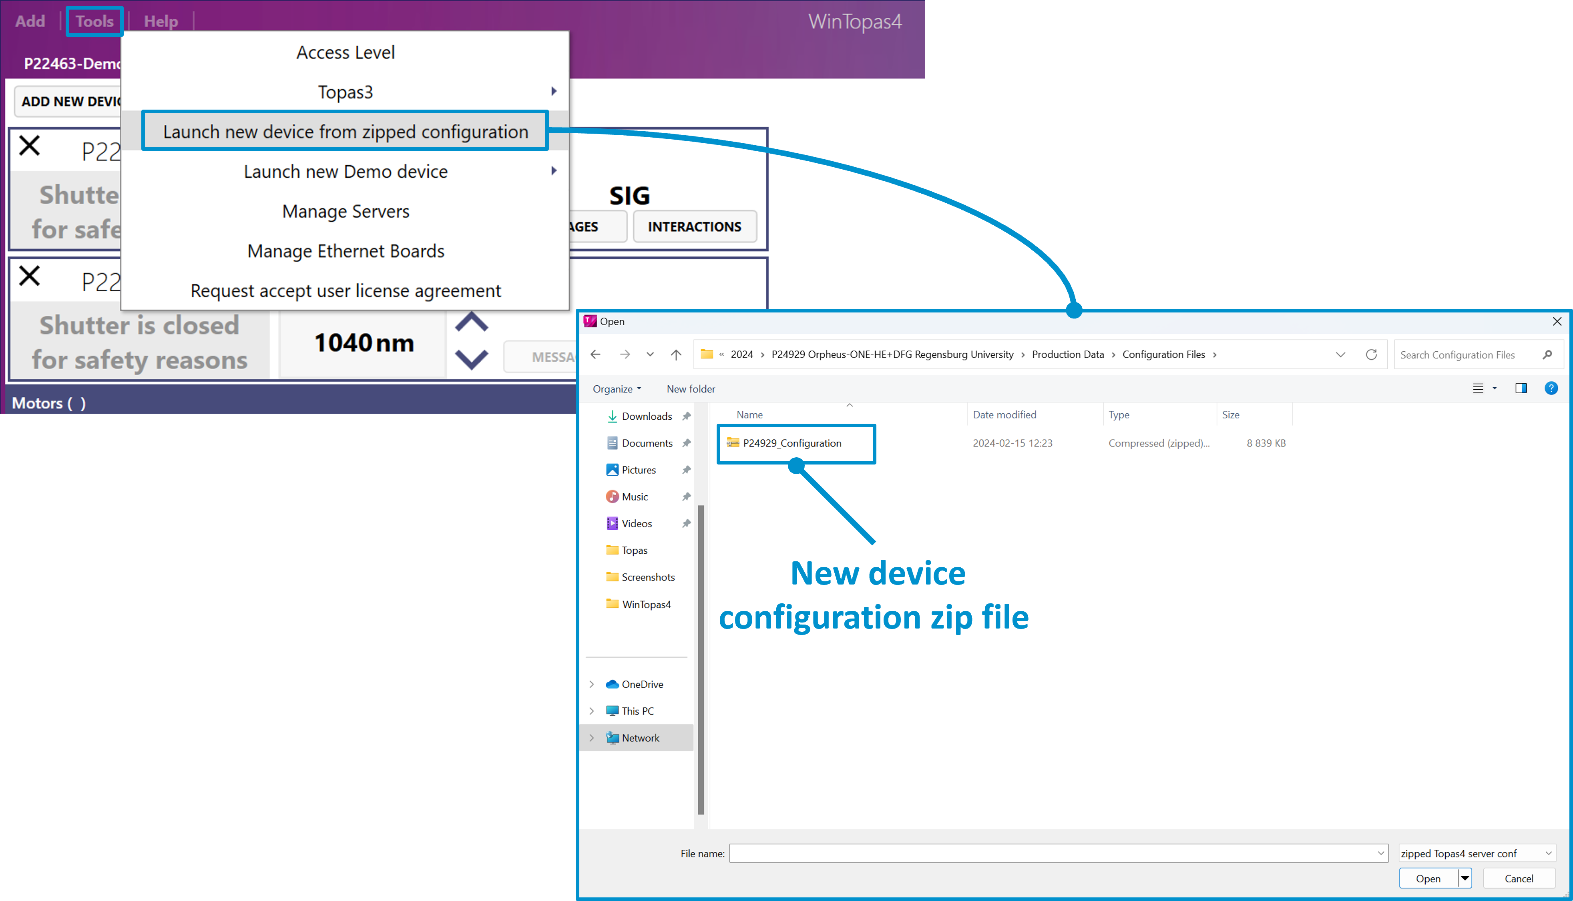Image resolution: width=1573 pixels, height=901 pixels.
Task: Close the second P22 device with X
Action: point(29,276)
